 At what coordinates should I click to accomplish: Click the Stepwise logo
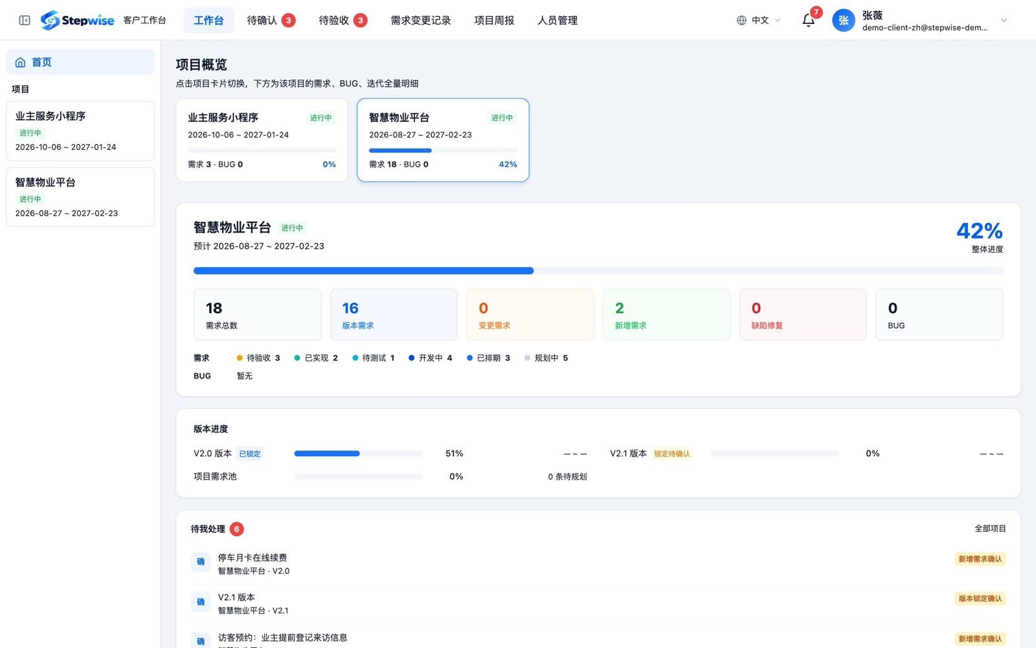pos(77,20)
